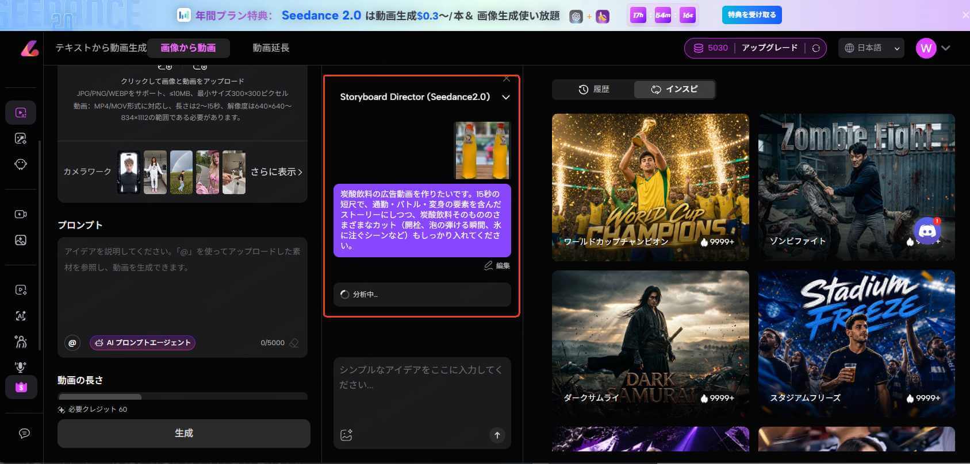This screenshot has width=970, height=464.
Task: Select camera work thumbnail with rainbow field
Action: (181, 172)
